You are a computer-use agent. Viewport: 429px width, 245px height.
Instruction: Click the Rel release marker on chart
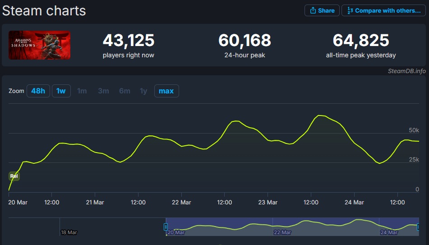point(14,176)
